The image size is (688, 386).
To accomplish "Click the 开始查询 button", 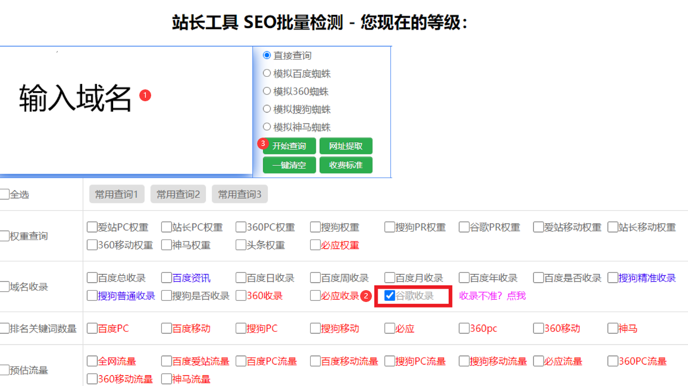I will click(289, 145).
